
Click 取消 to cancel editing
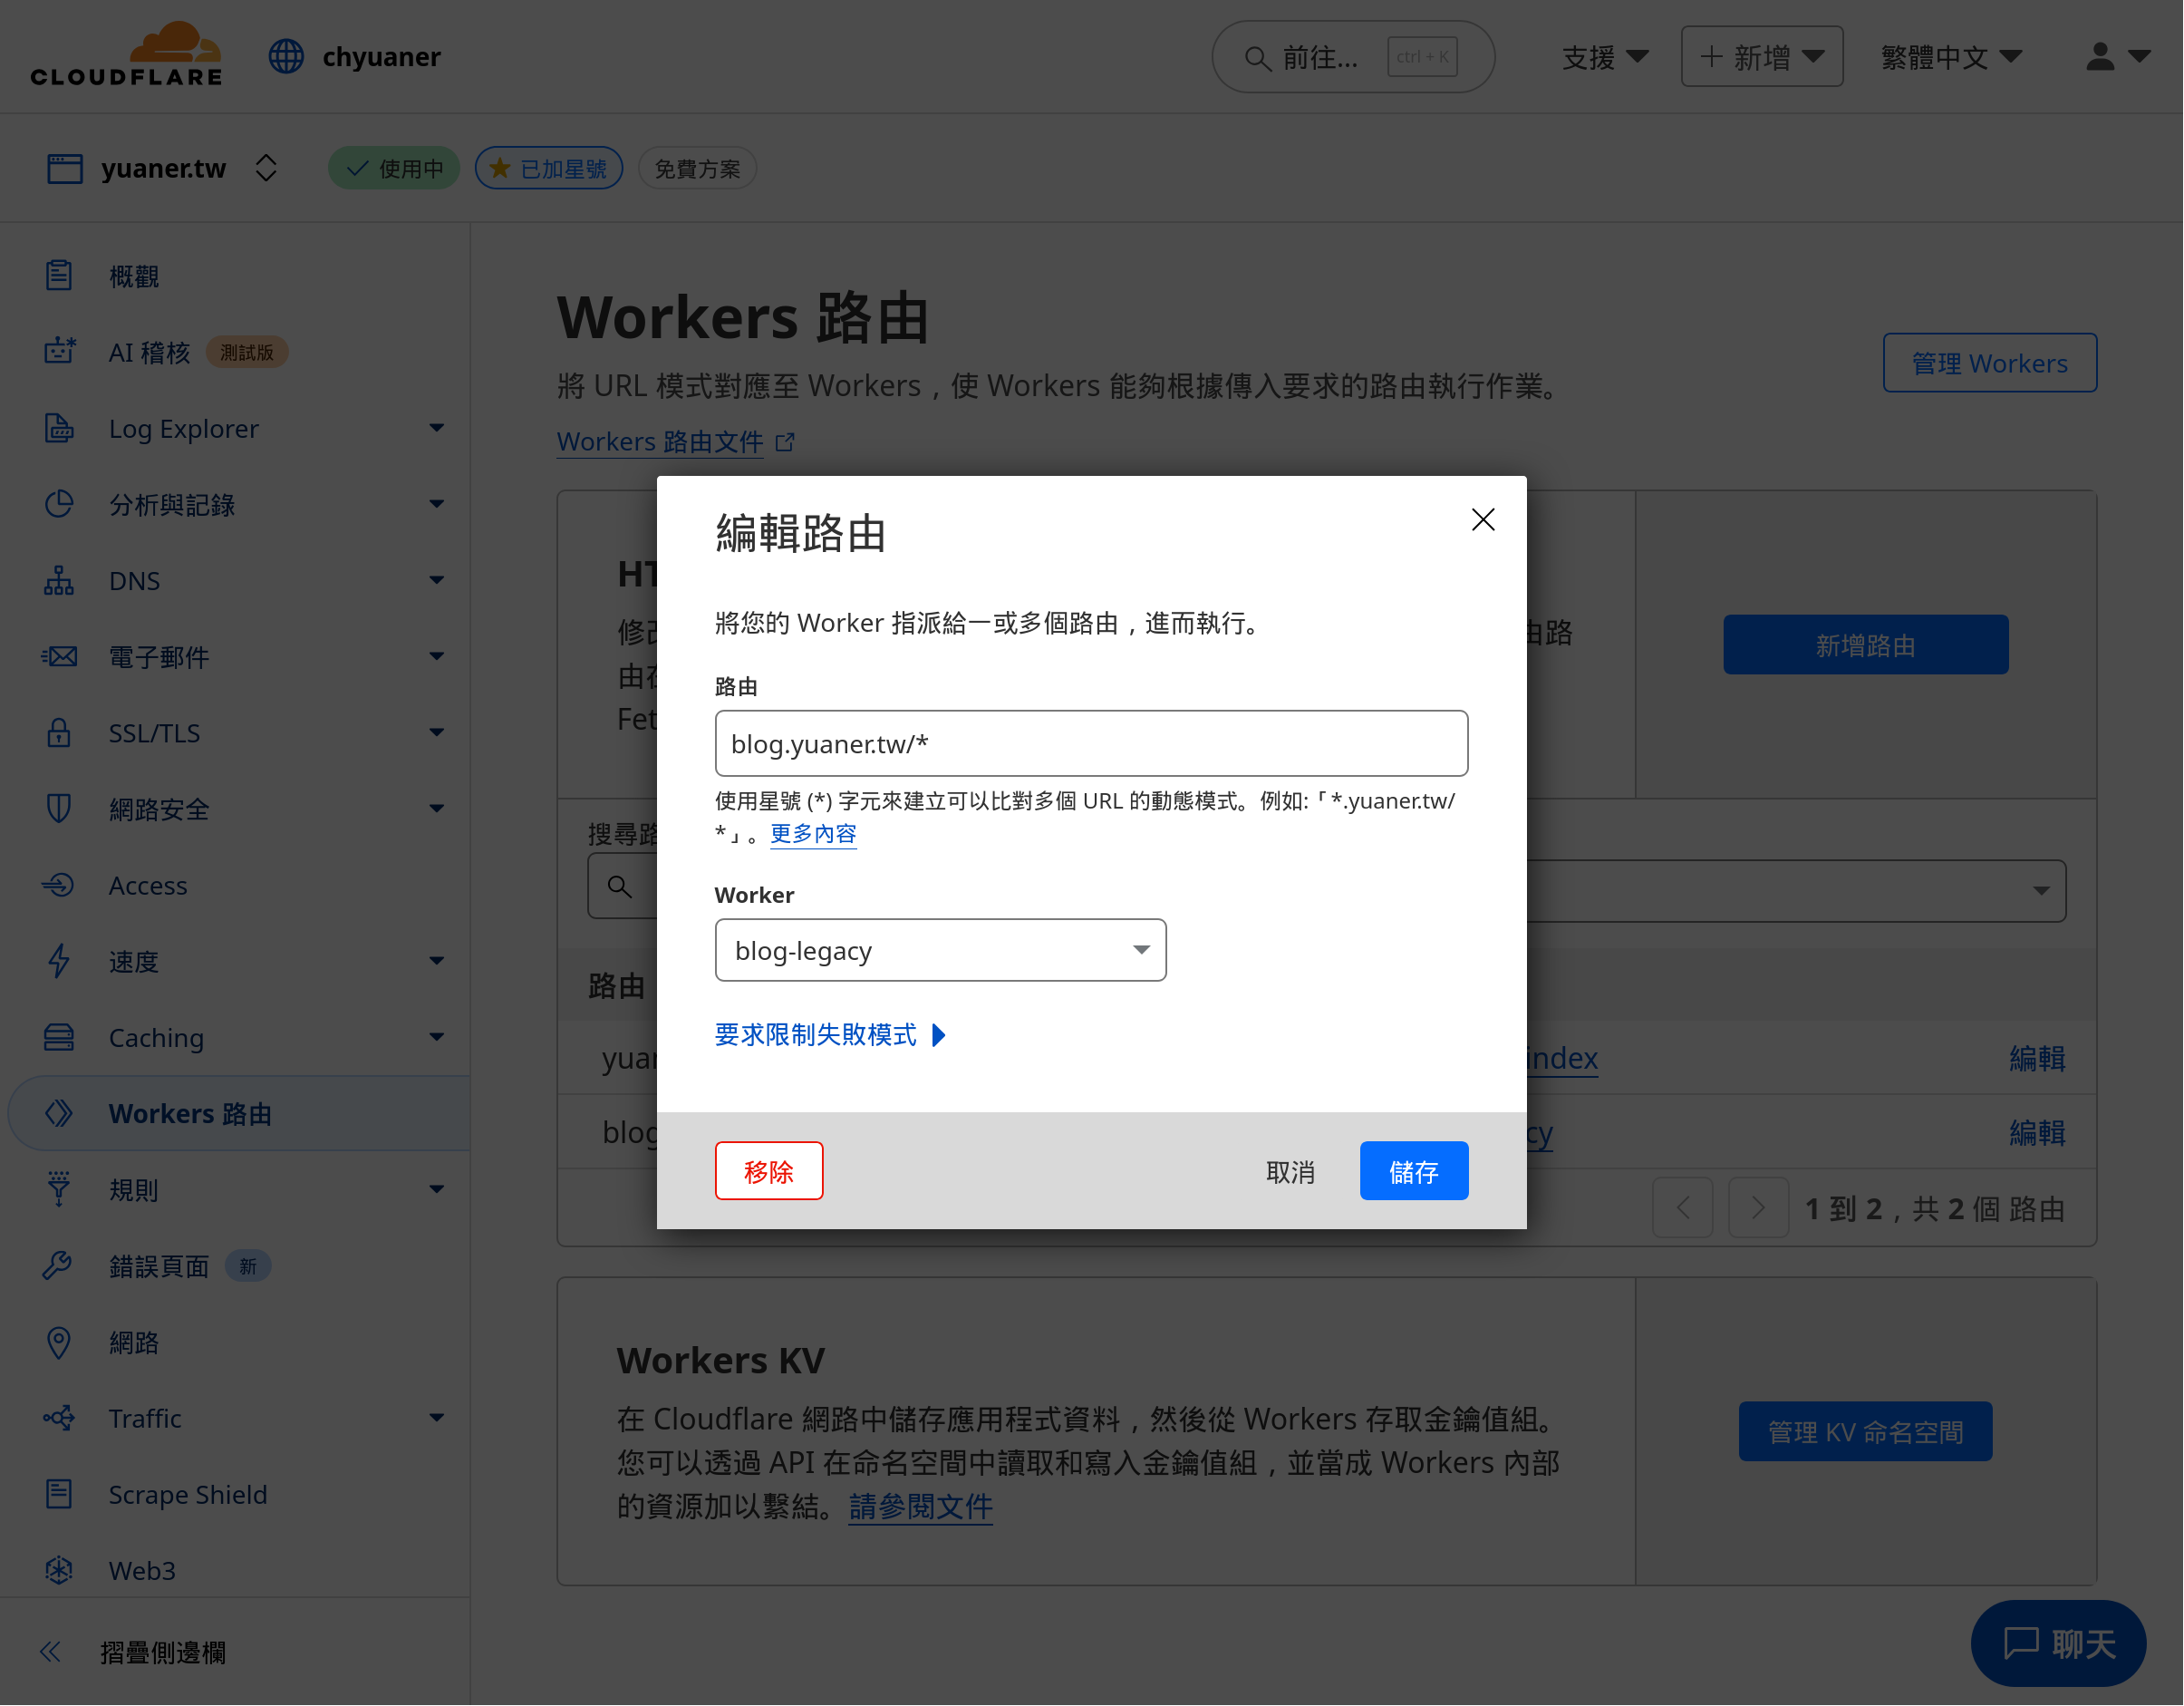tap(1291, 1172)
